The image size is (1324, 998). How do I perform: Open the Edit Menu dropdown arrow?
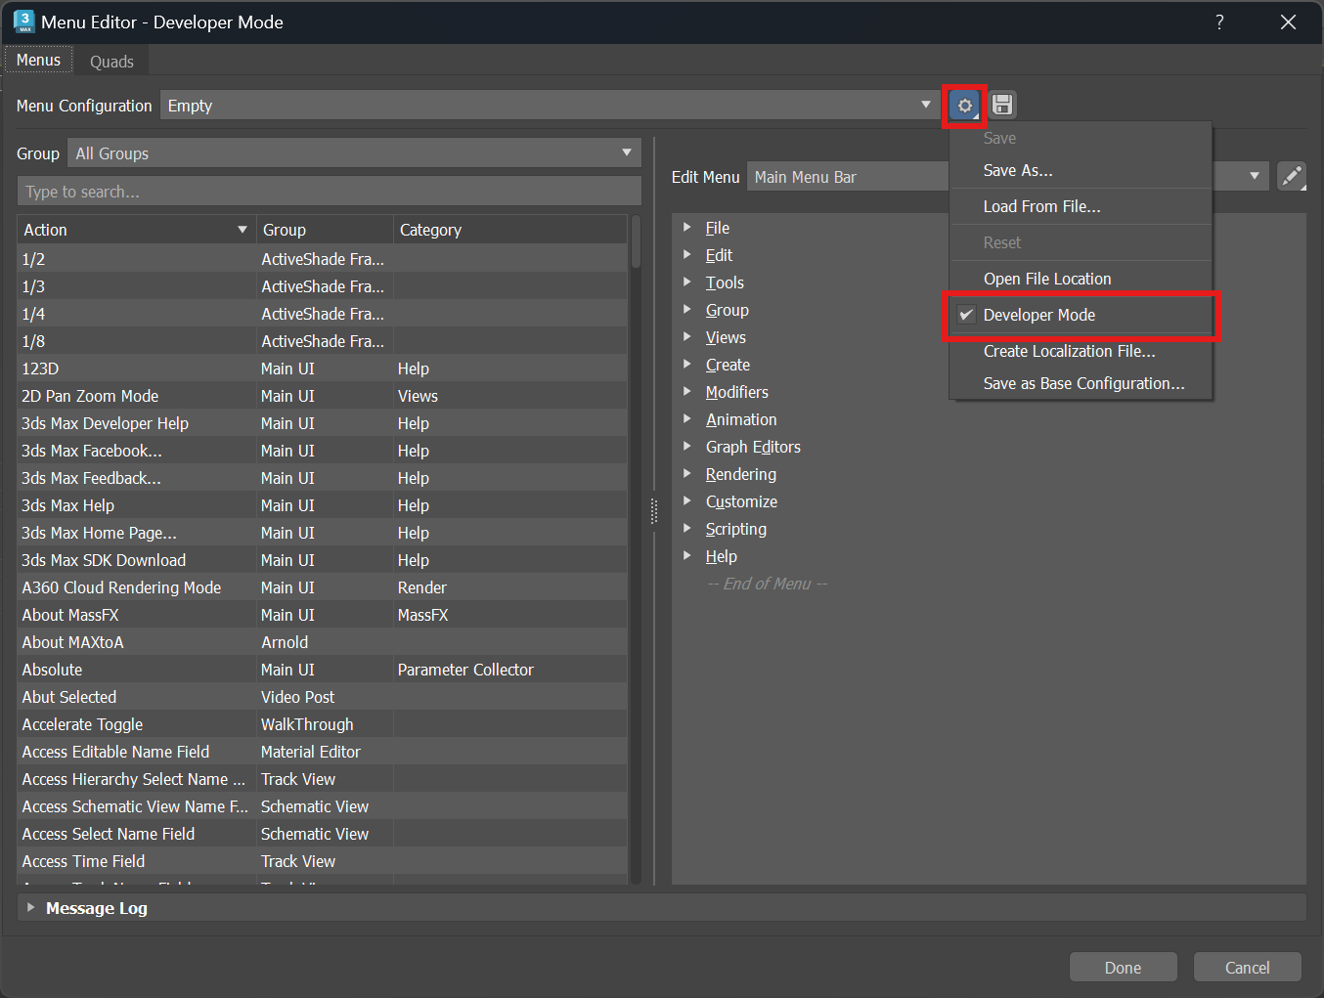coord(1254,176)
